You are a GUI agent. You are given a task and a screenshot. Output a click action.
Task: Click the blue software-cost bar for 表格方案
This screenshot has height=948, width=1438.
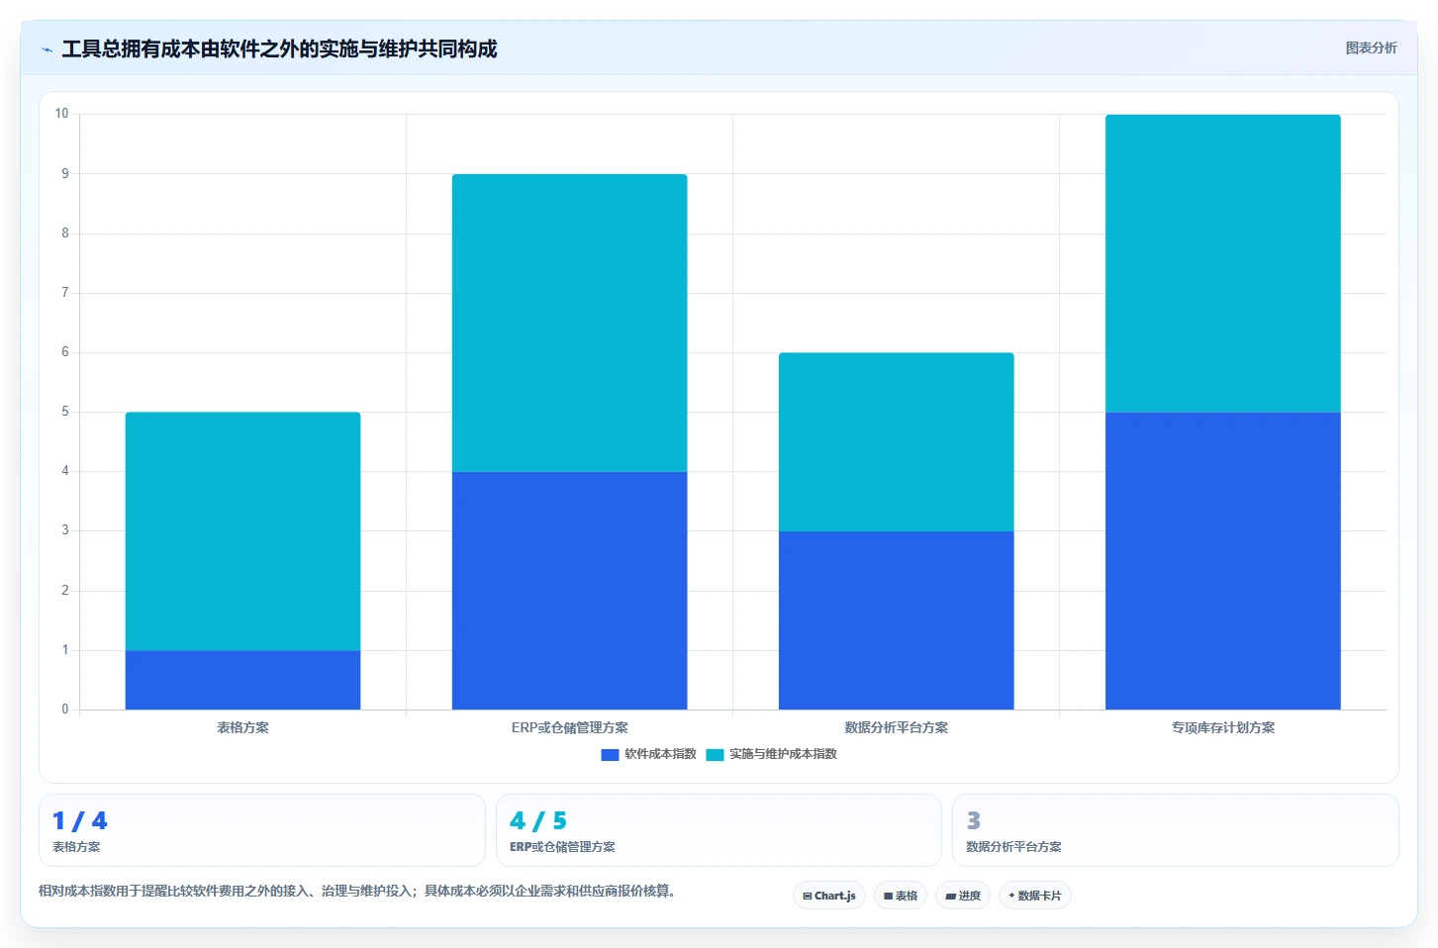pyautogui.click(x=242, y=680)
